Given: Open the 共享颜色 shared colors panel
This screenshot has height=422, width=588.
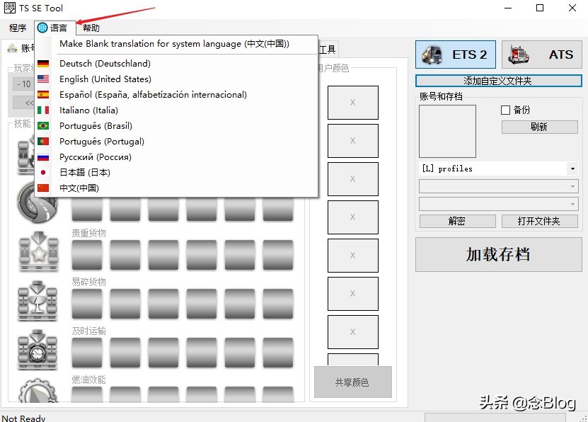Looking at the screenshot, I should tap(352, 382).
